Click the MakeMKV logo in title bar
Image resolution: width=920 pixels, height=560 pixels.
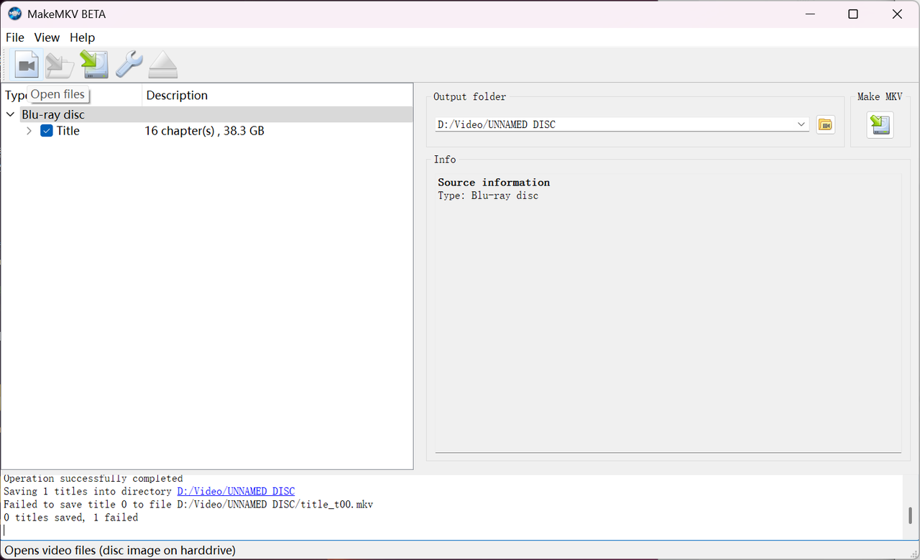[15, 14]
